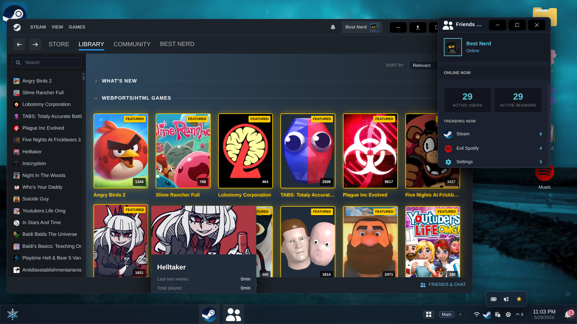
Task: Click the Friends window people icon
Action: click(x=448, y=25)
